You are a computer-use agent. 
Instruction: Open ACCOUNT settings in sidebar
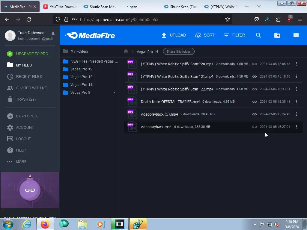pyautogui.click(x=20, y=128)
